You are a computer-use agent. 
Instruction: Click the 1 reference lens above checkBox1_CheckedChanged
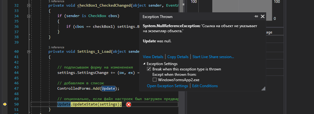[56, 1]
